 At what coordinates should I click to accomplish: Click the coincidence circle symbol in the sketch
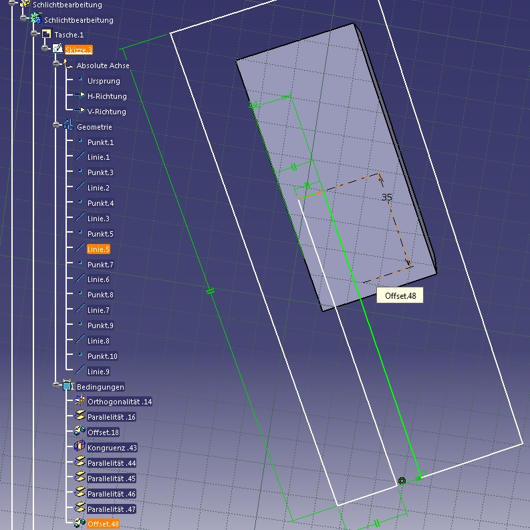402,481
